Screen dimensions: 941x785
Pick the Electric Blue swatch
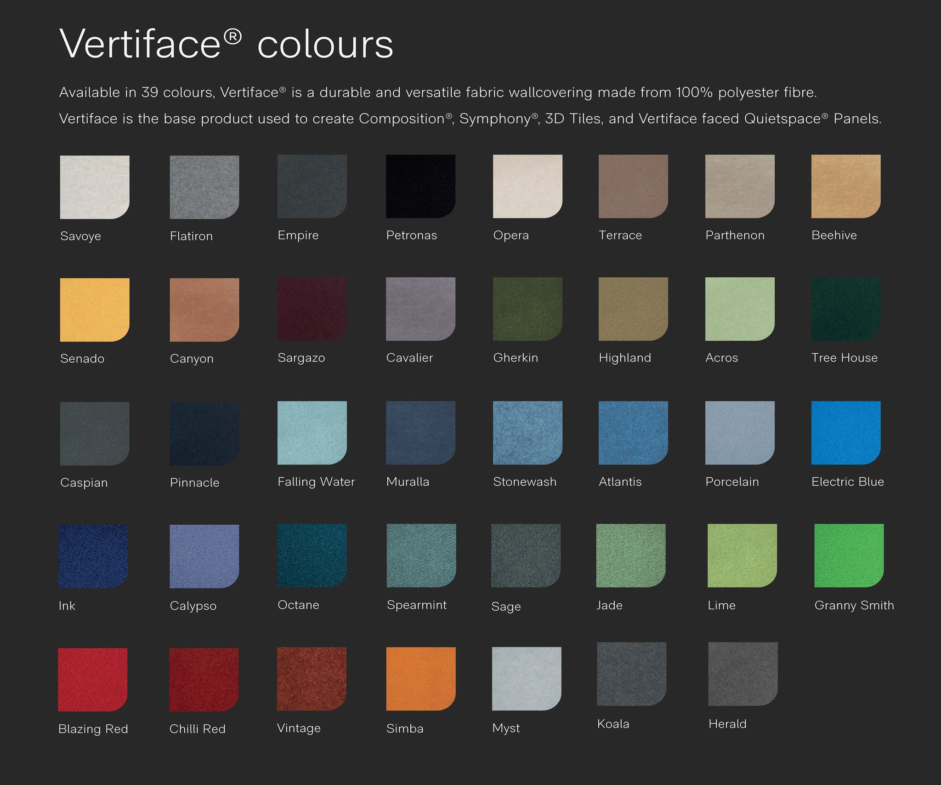point(846,433)
